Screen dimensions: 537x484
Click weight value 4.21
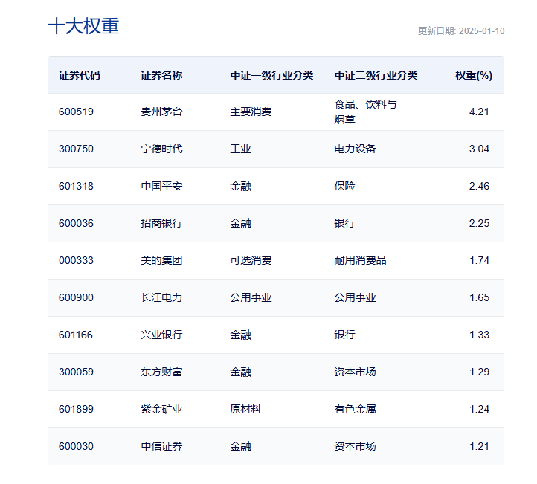(x=479, y=112)
